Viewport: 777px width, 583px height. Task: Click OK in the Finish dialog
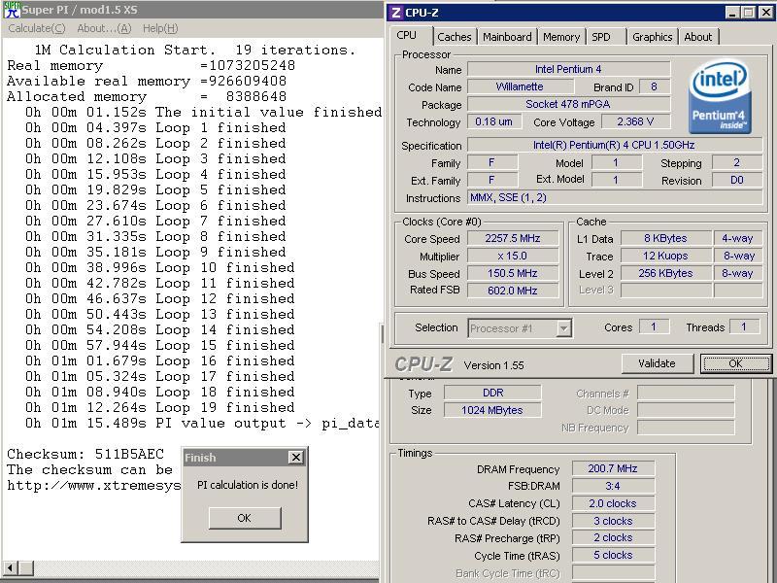245,518
